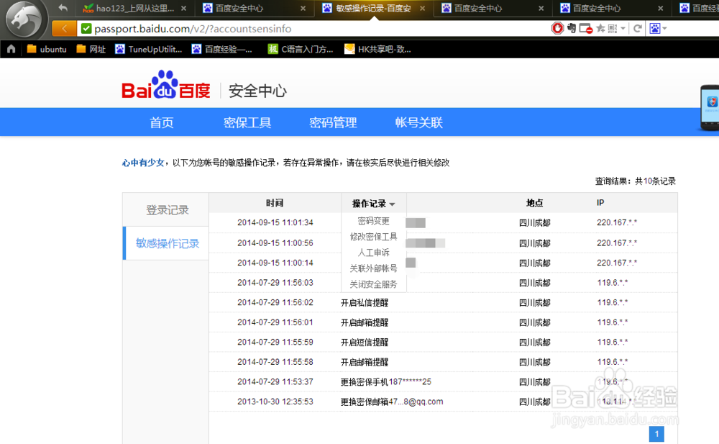Choose 修改密保工具 from the dropdown

pos(373,237)
